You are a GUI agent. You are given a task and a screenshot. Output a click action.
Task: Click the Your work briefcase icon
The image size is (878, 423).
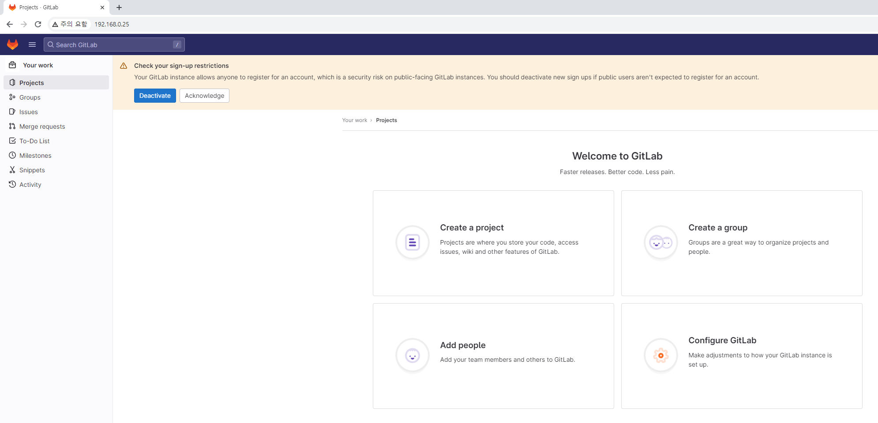[x=12, y=65]
